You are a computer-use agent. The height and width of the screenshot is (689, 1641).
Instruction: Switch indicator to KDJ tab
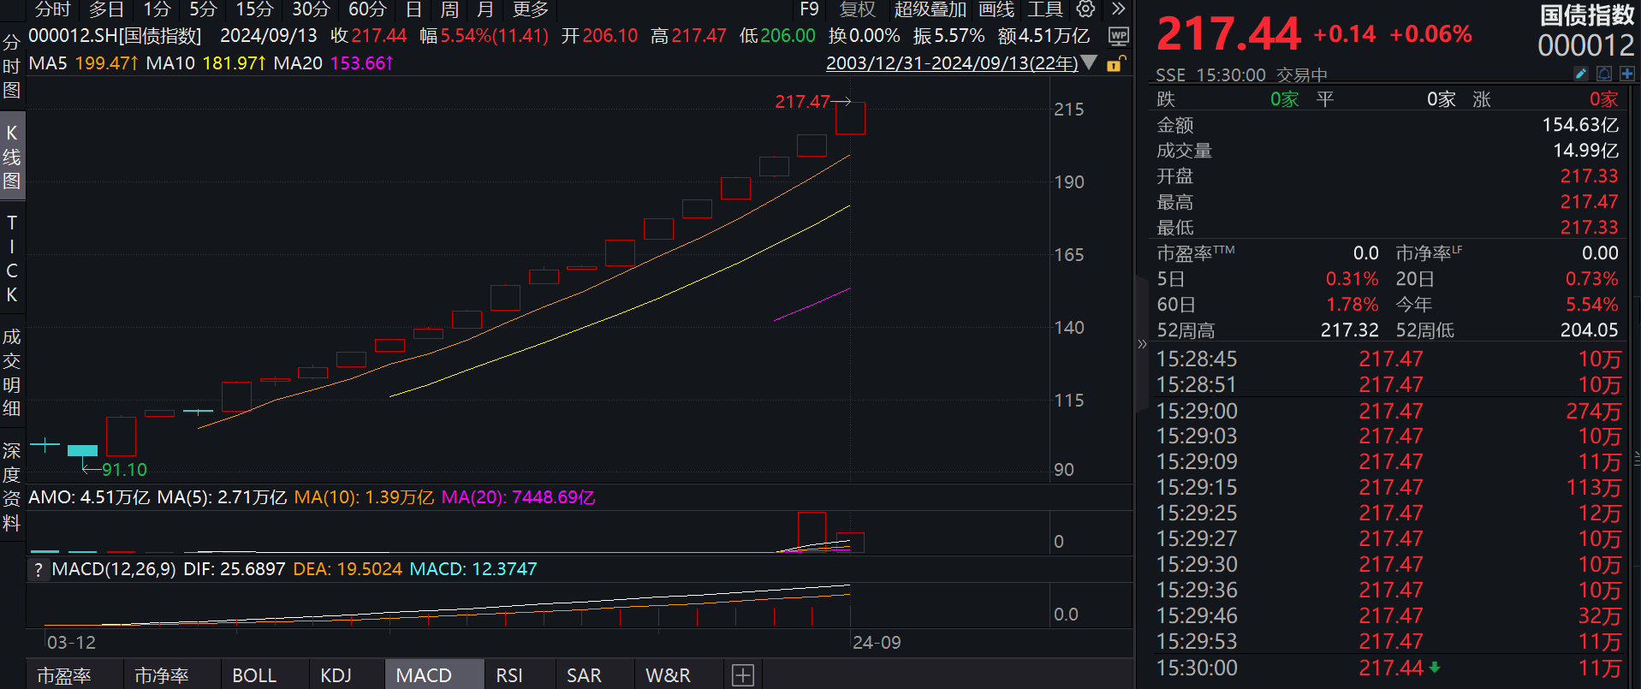[336, 675]
